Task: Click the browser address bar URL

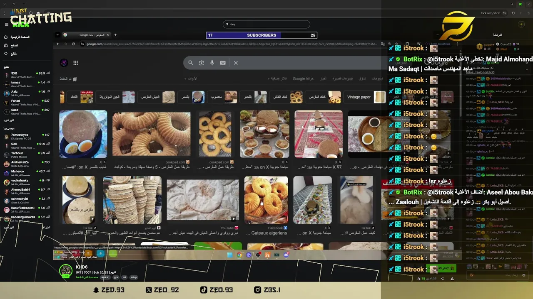Action: [x=231, y=44]
